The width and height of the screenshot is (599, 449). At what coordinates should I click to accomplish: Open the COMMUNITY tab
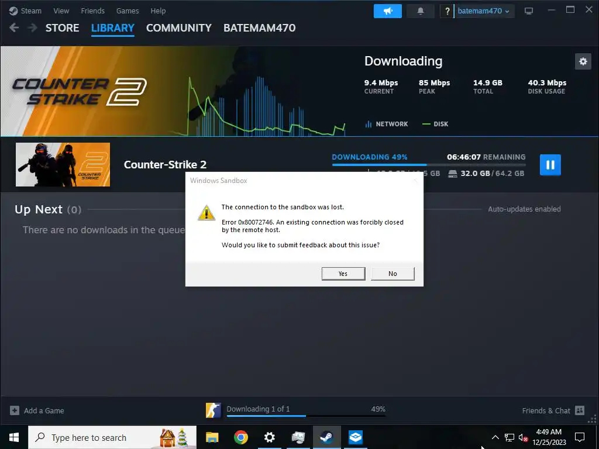(179, 28)
